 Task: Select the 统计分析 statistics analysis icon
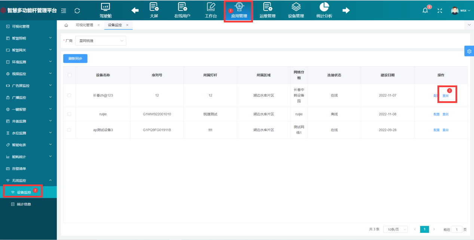324,10
